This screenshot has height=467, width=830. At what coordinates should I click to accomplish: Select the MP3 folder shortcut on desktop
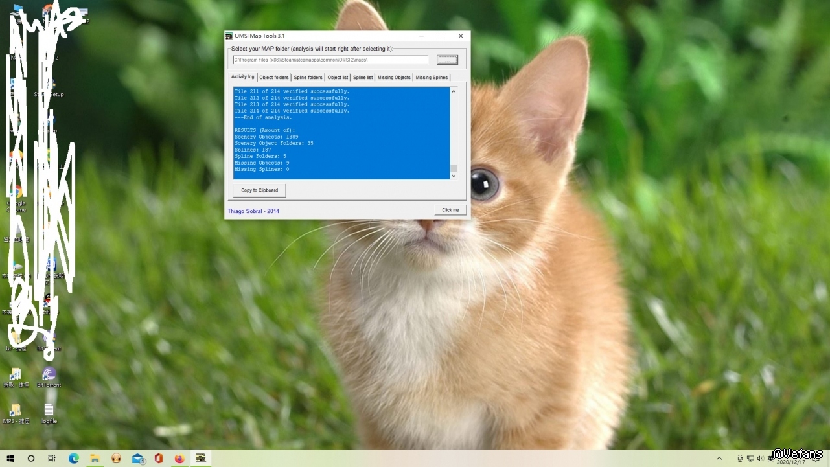[x=15, y=411]
